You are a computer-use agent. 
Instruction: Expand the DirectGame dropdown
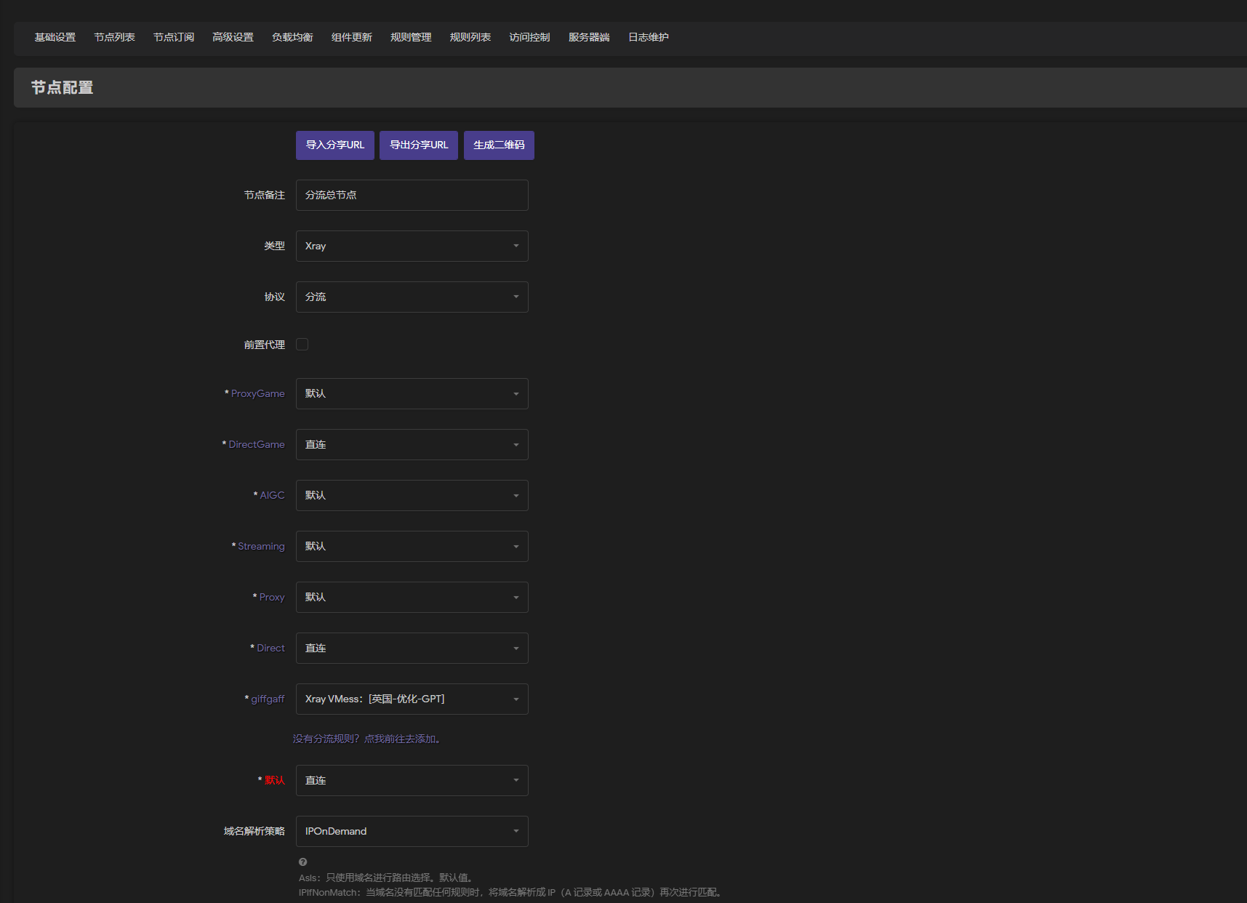click(412, 445)
